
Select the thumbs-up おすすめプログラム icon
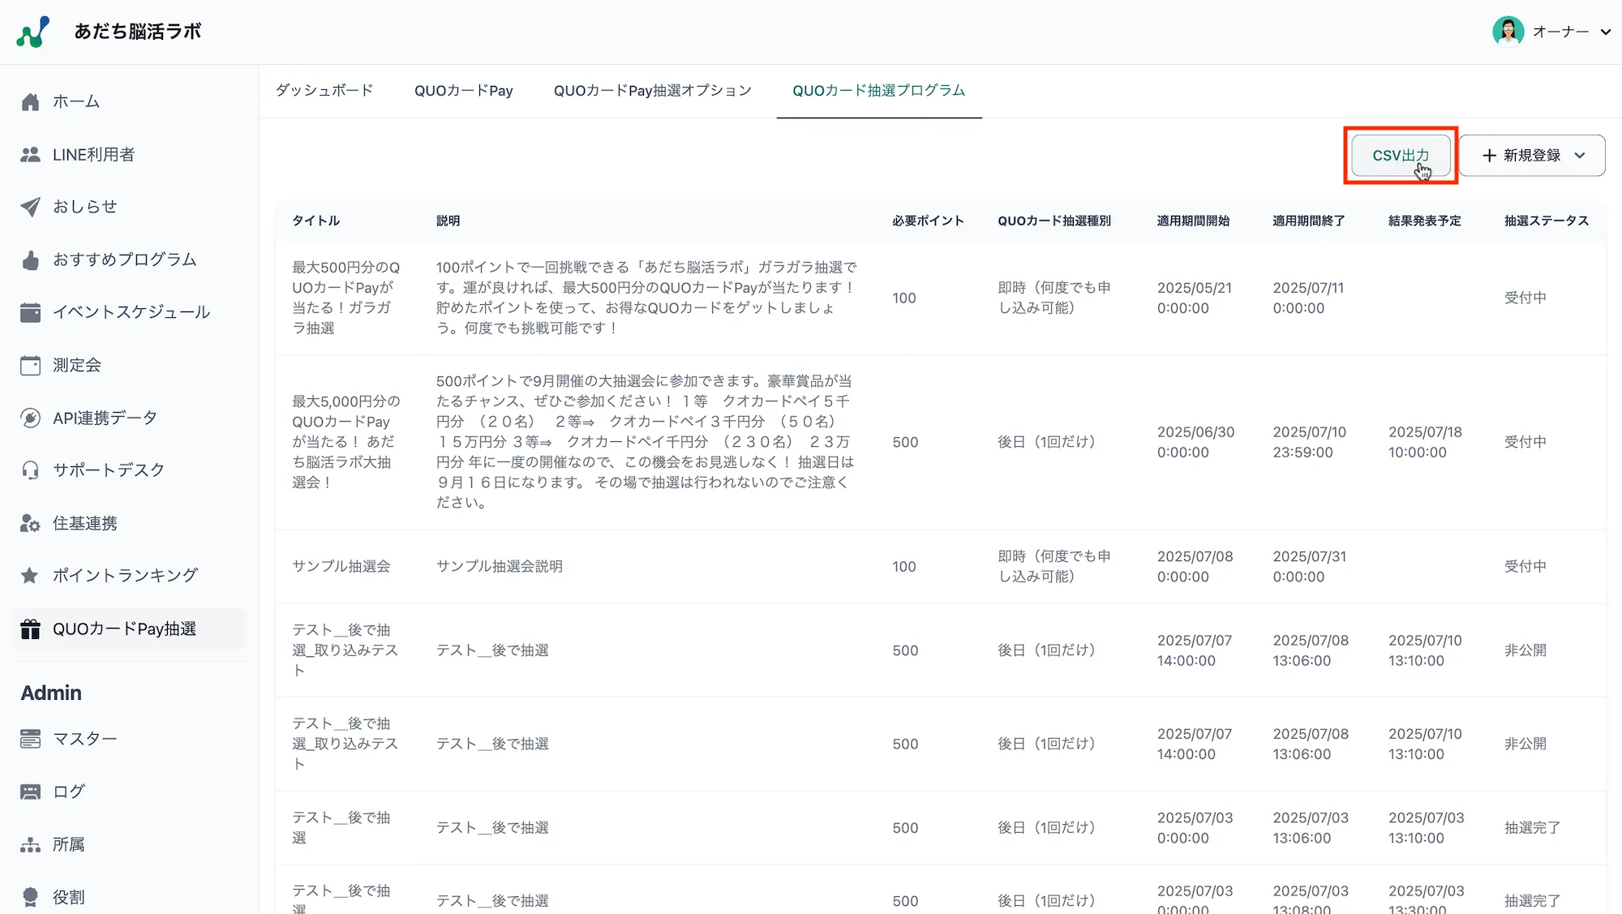point(31,260)
